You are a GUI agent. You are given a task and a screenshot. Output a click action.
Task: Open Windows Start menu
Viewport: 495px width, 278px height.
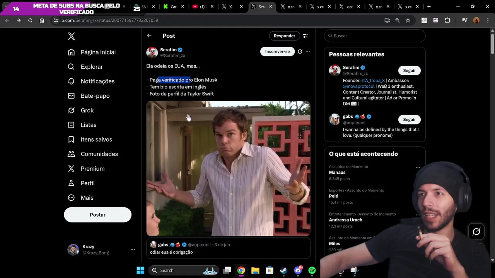tap(140, 270)
